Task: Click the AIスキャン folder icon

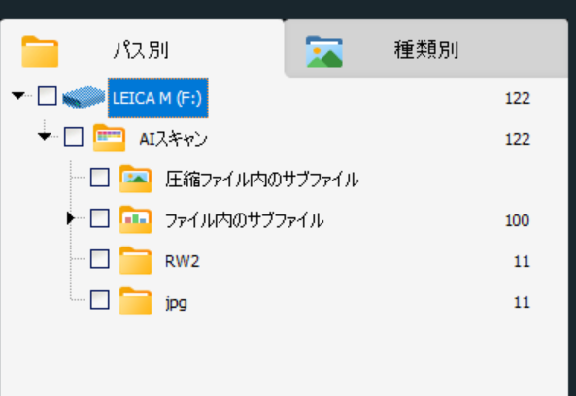Action: pos(109,139)
